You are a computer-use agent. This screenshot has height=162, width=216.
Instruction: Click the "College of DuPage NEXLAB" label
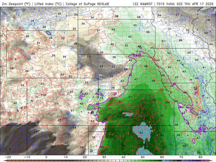(x=87, y=4)
